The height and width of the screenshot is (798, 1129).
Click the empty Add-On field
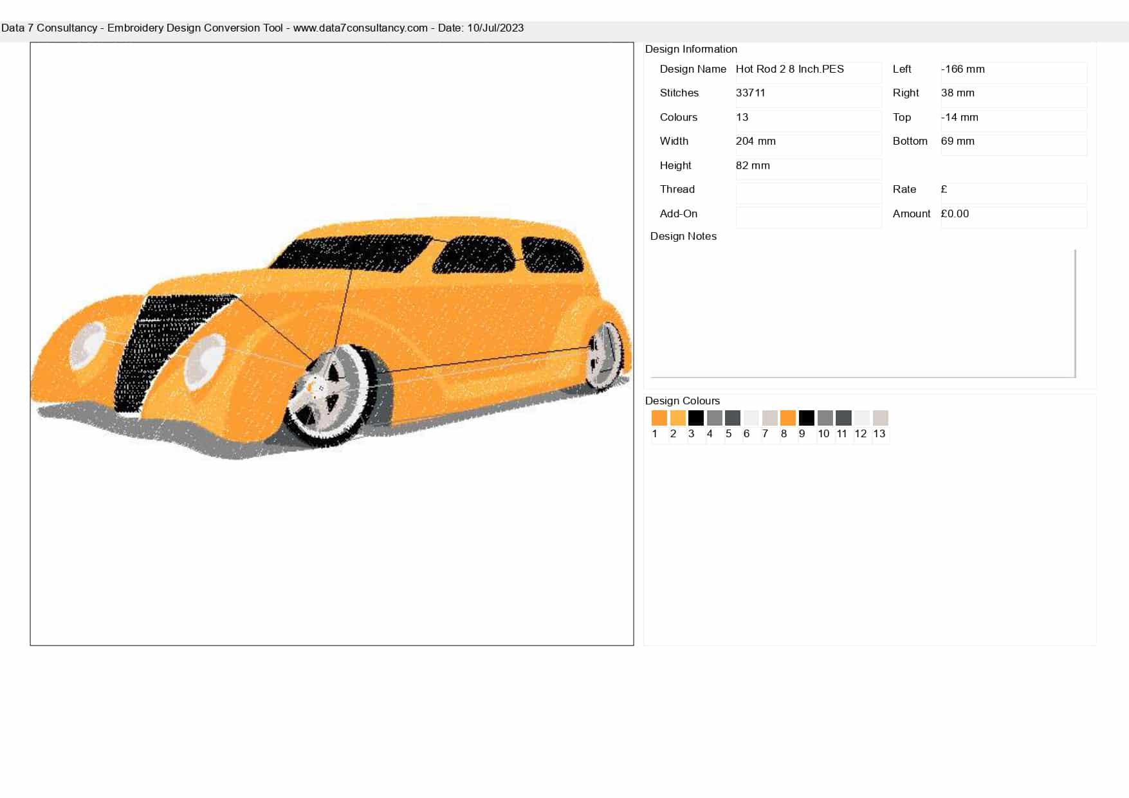click(x=808, y=217)
